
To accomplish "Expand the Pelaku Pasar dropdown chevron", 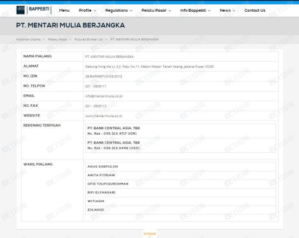I will [170, 11].
